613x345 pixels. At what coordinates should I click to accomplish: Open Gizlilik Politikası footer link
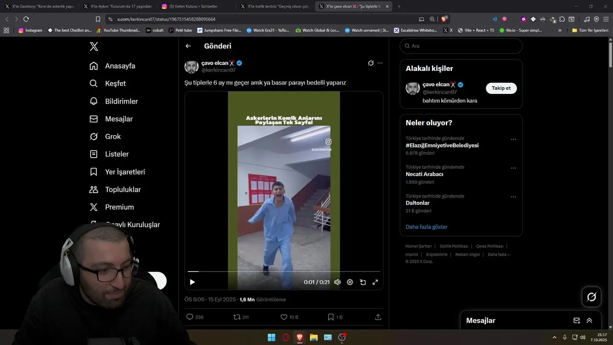(454, 246)
